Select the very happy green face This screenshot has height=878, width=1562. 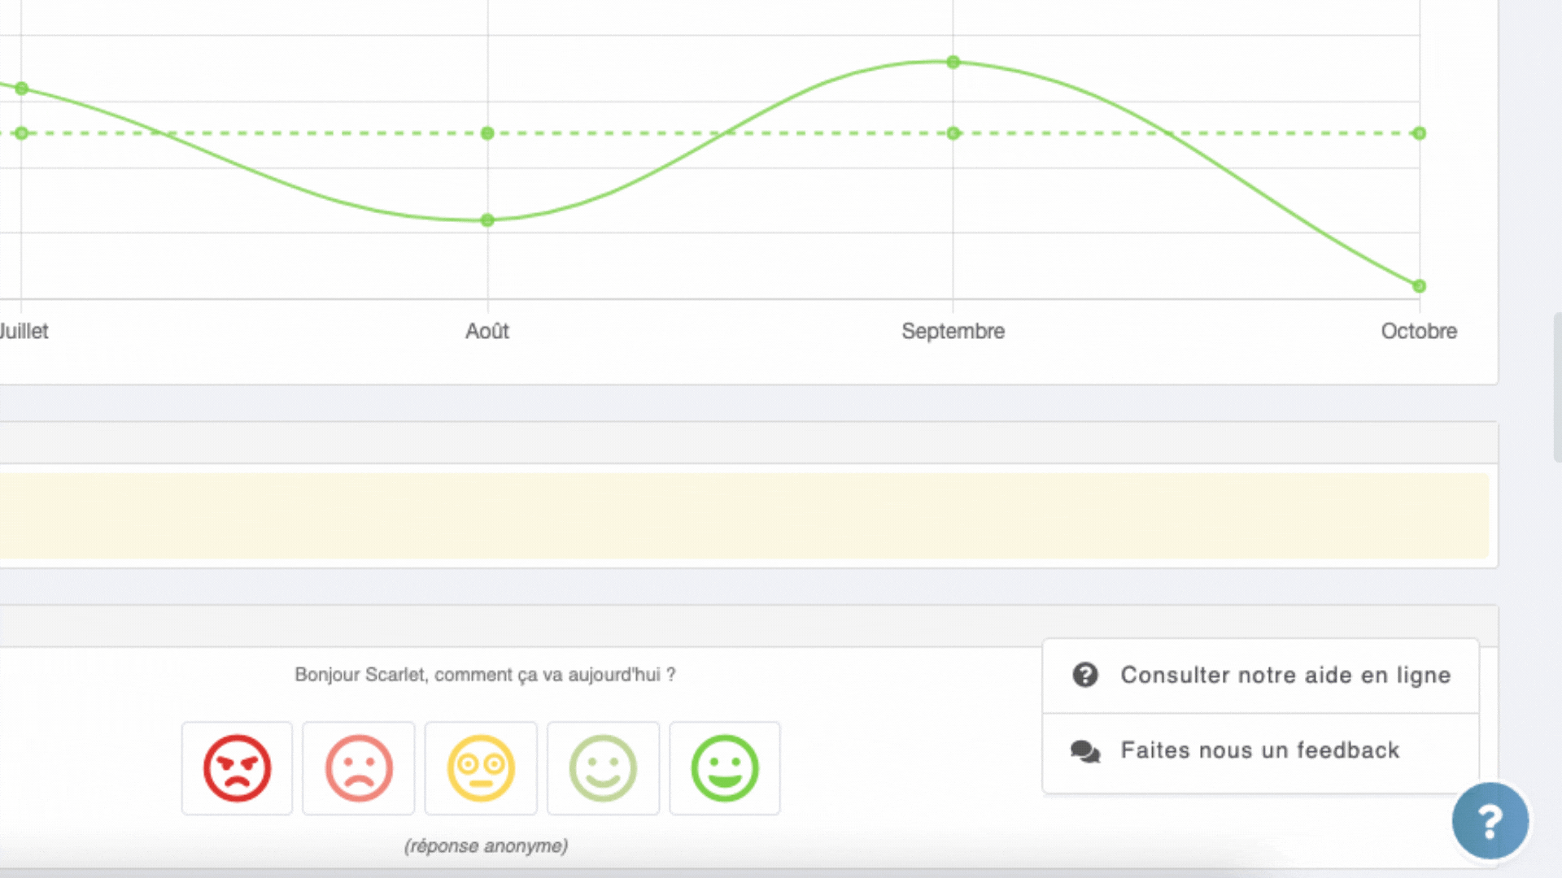[724, 768]
